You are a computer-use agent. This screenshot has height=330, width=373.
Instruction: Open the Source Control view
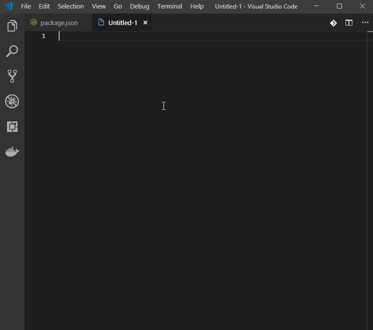click(12, 76)
